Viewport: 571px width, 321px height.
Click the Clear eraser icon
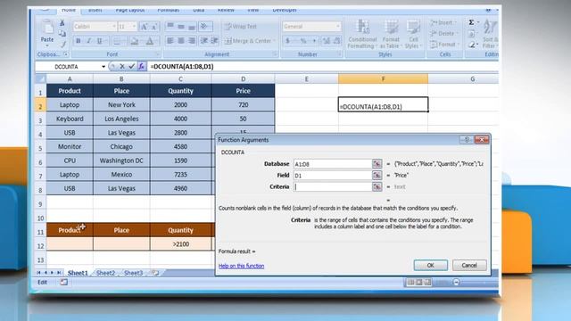tap(472, 45)
